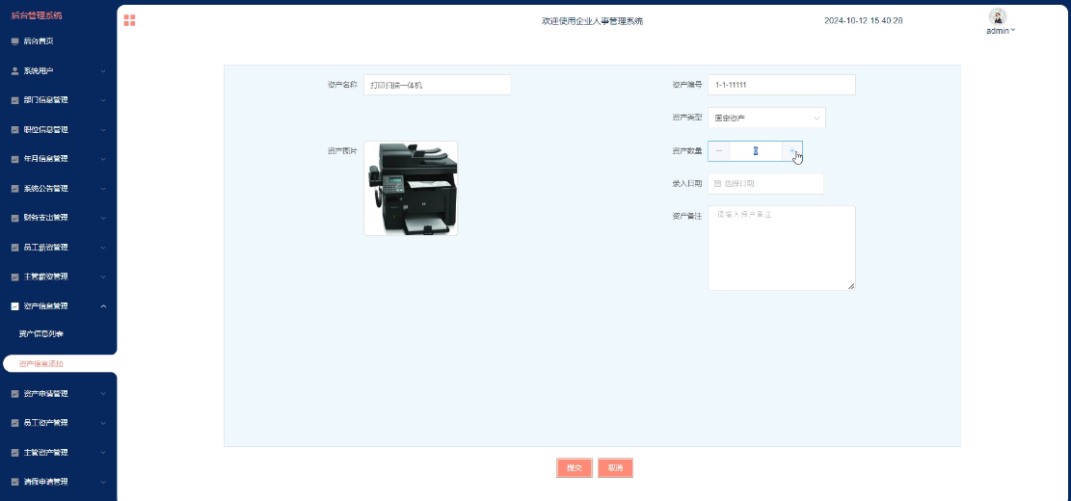This screenshot has height=501, width=1071.
Task: Click the 取消 cancel button
Action: click(x=615, y=468)
